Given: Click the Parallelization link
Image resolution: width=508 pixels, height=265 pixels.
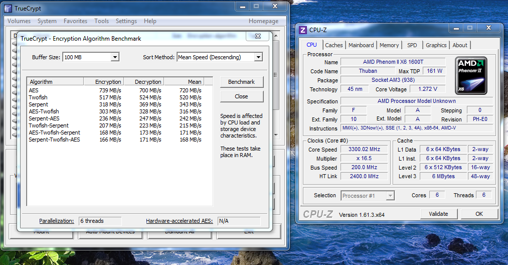Looking at the screenshot, I should 56,221.
